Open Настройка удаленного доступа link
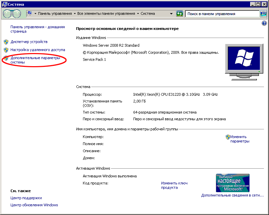269x215 pixels. pos(38,50)
